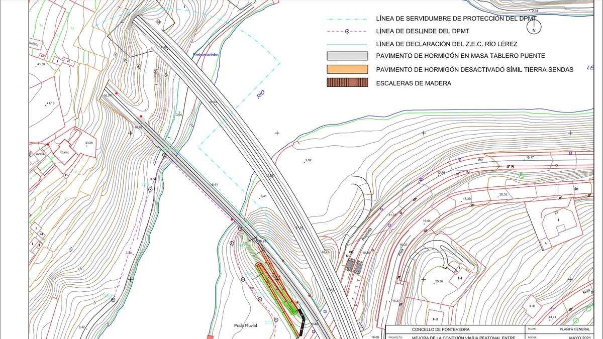Click the cyan DPMT protection line sample
Viewport: 603px width, 339px height.
(348, 19)
